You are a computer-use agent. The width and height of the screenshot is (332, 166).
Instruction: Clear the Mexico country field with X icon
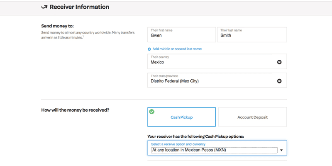279,62
